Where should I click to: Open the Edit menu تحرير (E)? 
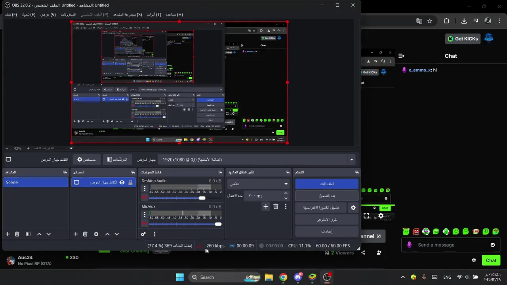tap(28, 15)
